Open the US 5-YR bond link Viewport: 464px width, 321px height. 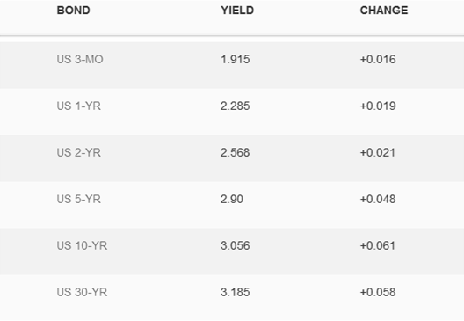click(x=79, y=199)
